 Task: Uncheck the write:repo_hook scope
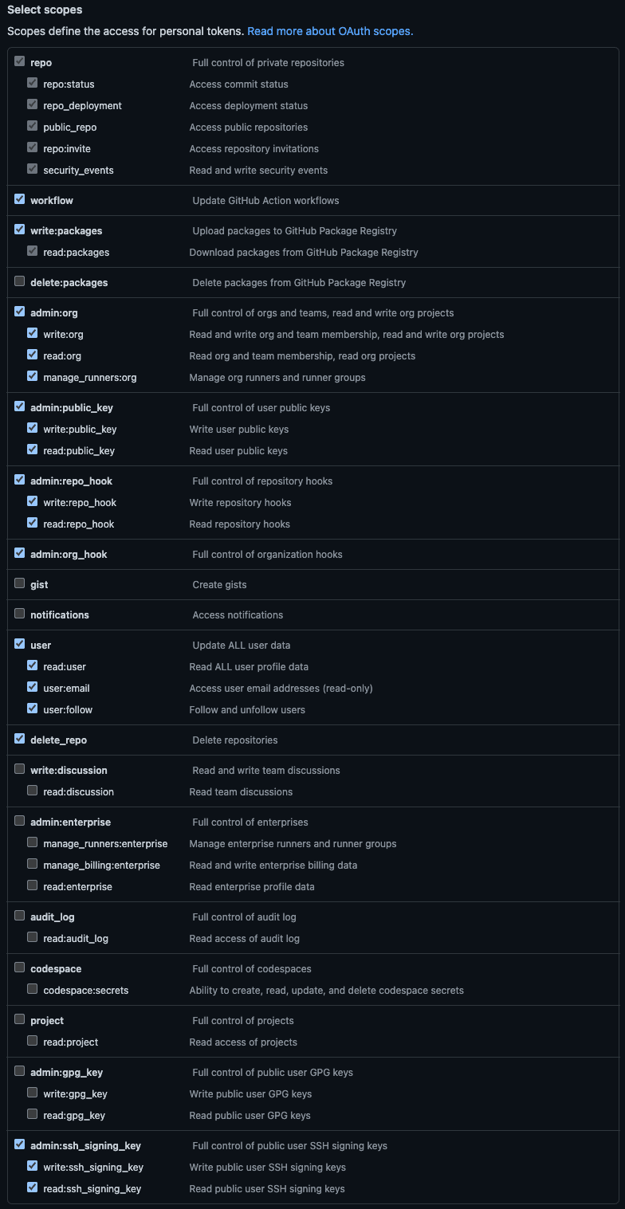click(x=32, y=500)
